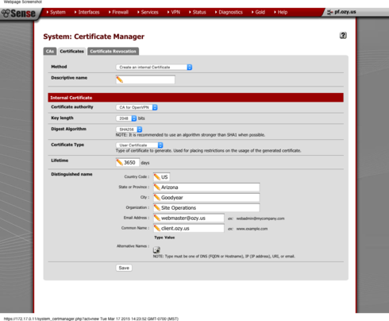Viewport: 389px width, 321px height.
Task: Change the Key length dropdown
Action: tap(126, 118)
